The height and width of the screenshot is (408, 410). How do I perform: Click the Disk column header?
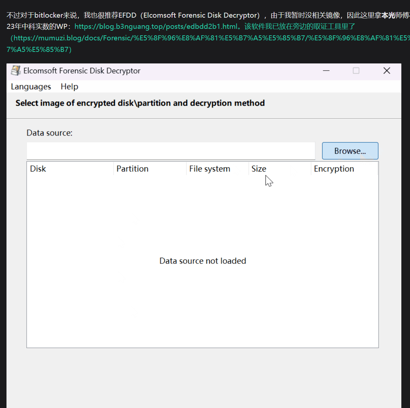coord(70,169)
